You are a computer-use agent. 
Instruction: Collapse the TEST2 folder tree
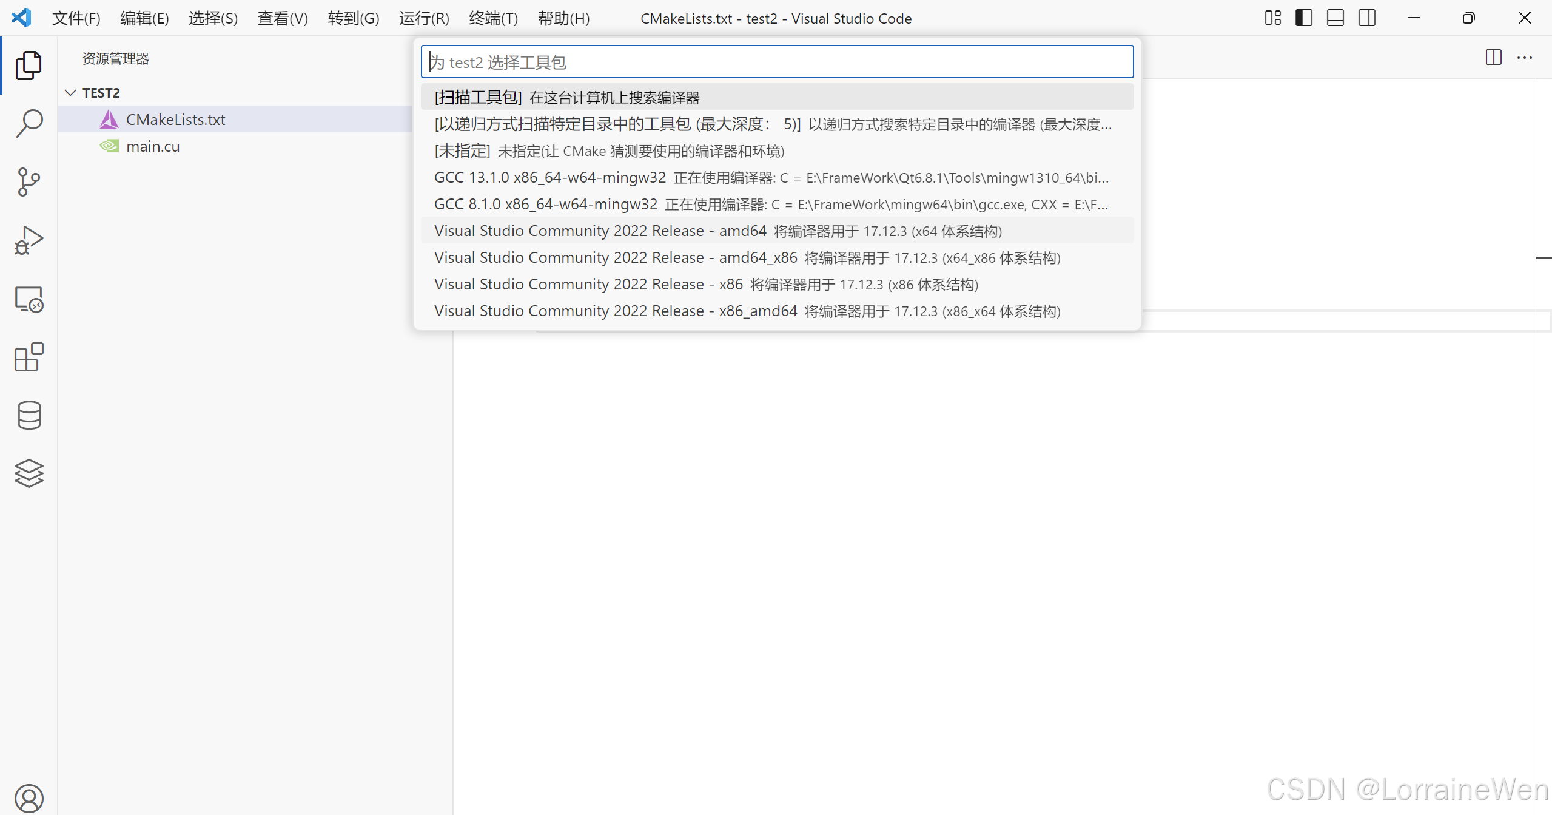[x=71, y=93]
